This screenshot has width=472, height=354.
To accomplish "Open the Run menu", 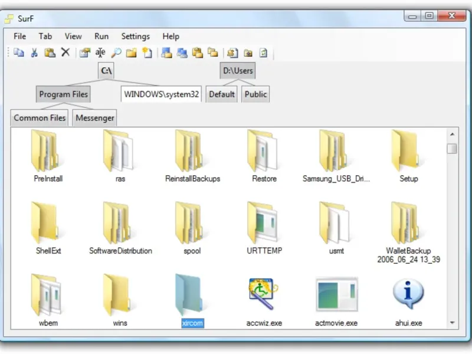I will click(101, 37).
